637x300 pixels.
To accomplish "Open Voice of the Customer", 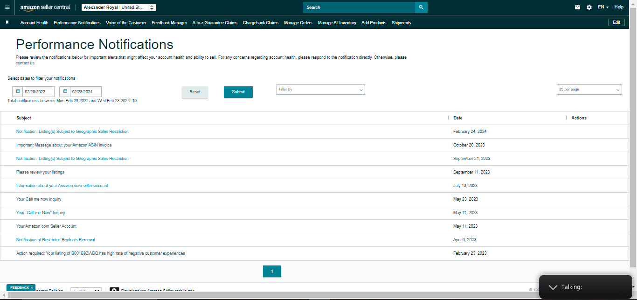I will click(x=126, y=22).
